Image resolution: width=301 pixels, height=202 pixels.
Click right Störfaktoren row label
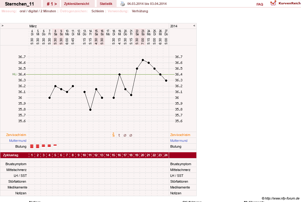[179, 181]
